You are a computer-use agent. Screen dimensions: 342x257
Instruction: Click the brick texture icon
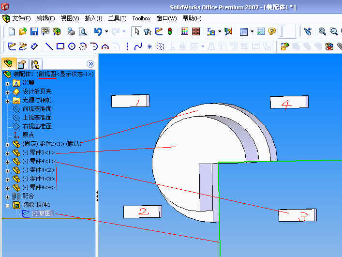coord(196,31)
